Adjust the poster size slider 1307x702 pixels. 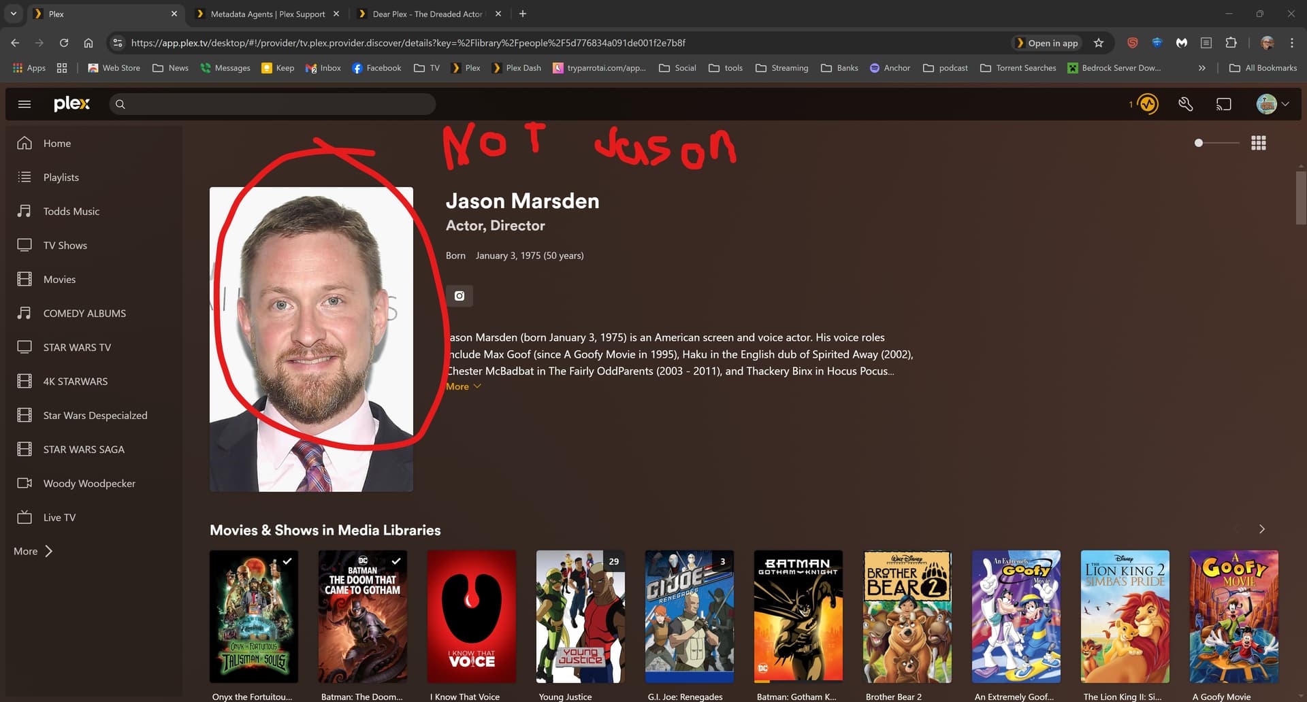1216,143
